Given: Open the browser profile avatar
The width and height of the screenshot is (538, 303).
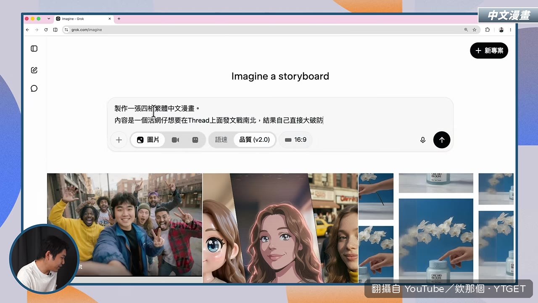Looking at the screenshot, I should (501, 30).
